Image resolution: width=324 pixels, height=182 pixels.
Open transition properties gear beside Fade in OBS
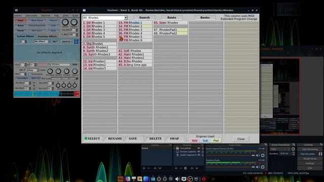coord(293,149)
